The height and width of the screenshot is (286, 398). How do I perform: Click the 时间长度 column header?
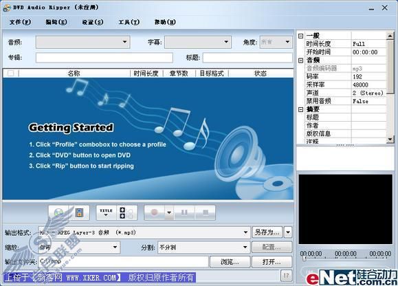tap(146, 74)
